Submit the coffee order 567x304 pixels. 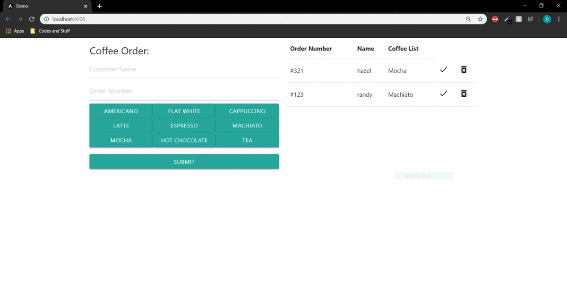coord(184,161)
